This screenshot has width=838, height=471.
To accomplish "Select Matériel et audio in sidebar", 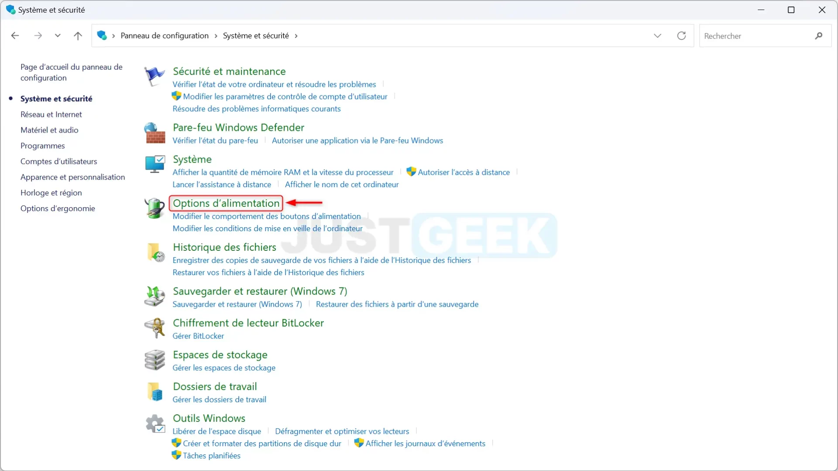I will click(49, 130).
